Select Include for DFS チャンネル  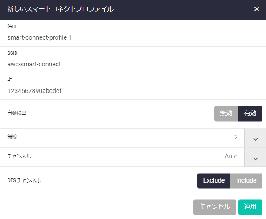[x=246, y=181]
